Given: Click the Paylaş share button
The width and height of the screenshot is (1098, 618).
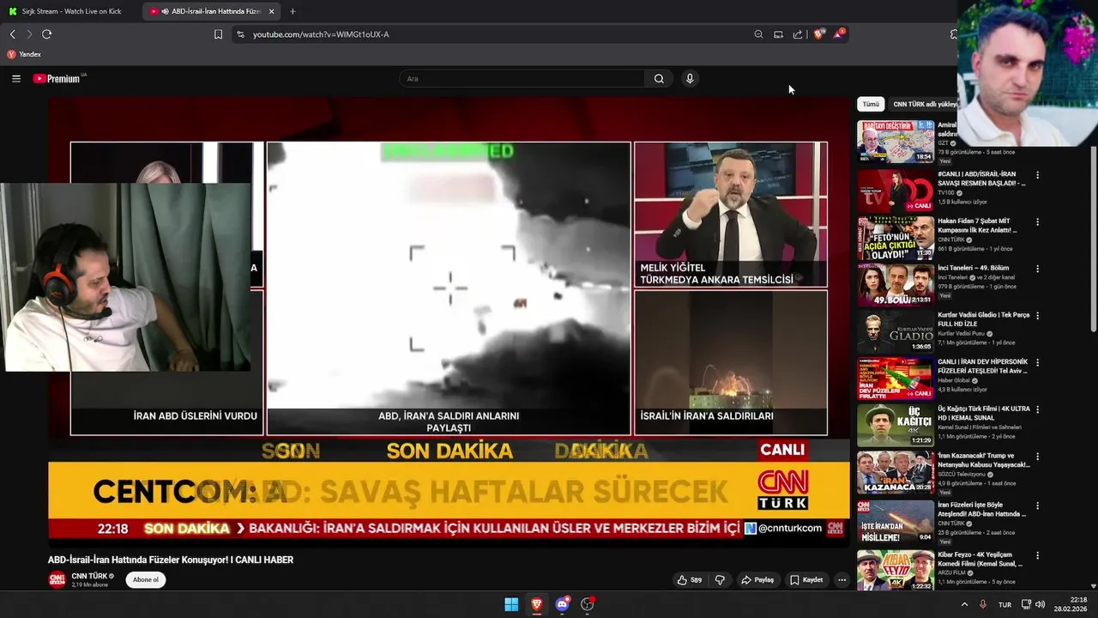Looking at the screenshot, I should 757,580.
